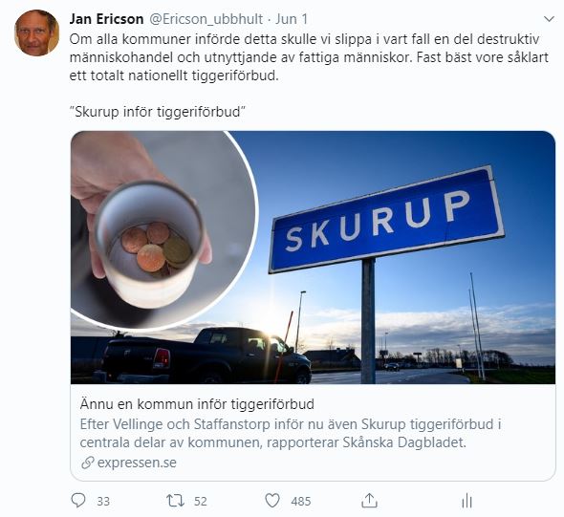Viewport: 564px width, 517px height.
Task: Click the article description about Vellinge and Staffanstorp
Action: pos(291,433)
